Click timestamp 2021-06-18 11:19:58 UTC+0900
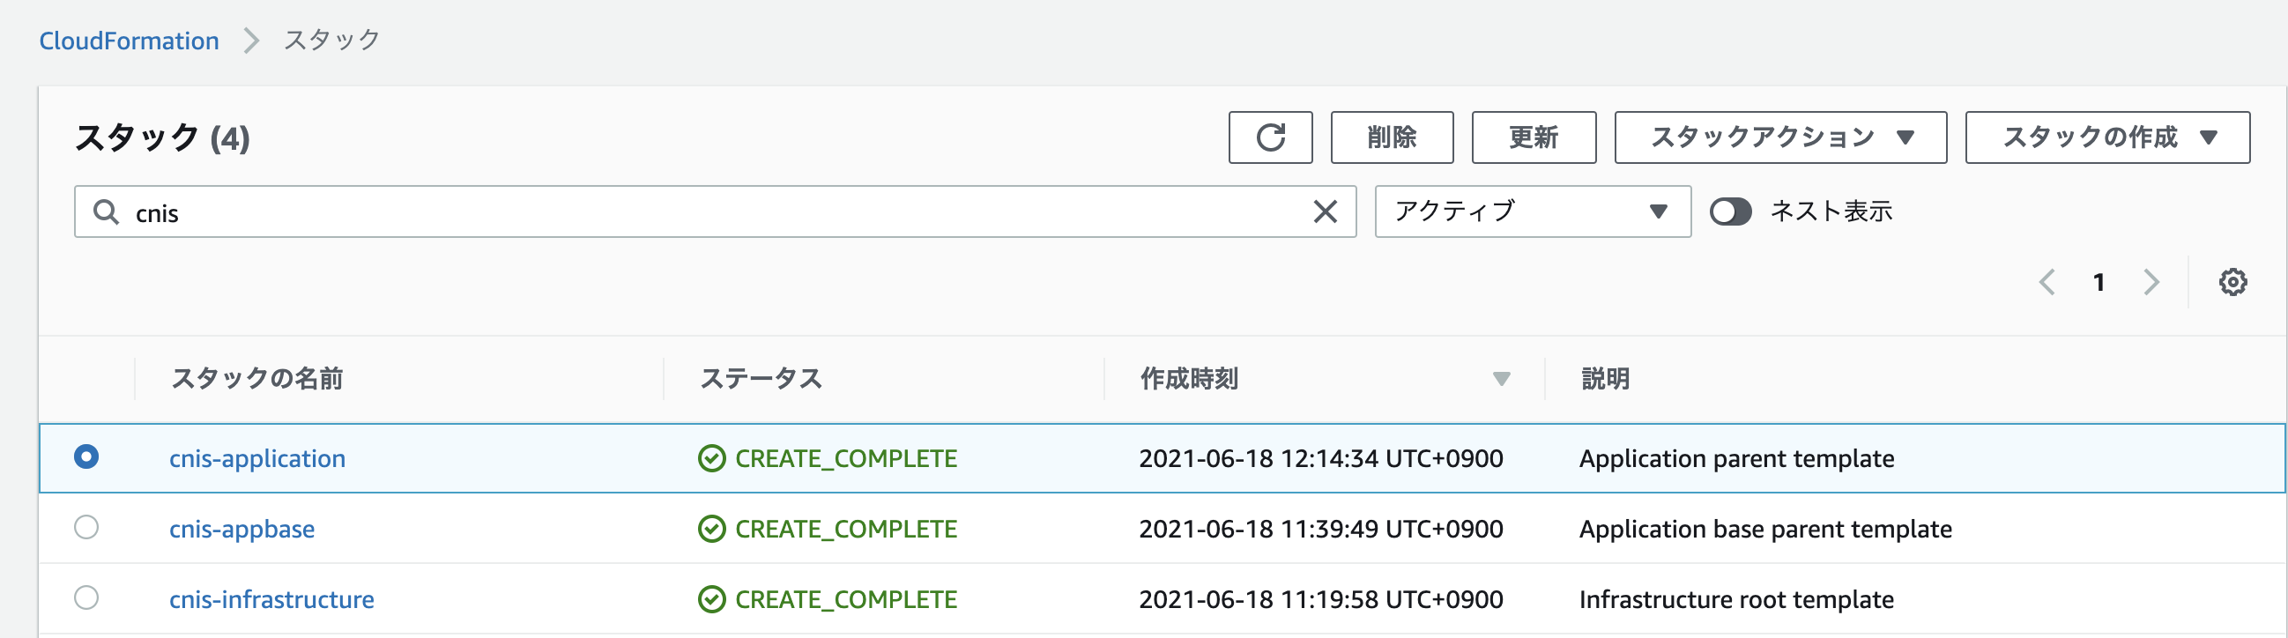 (x=1321, y=599)
